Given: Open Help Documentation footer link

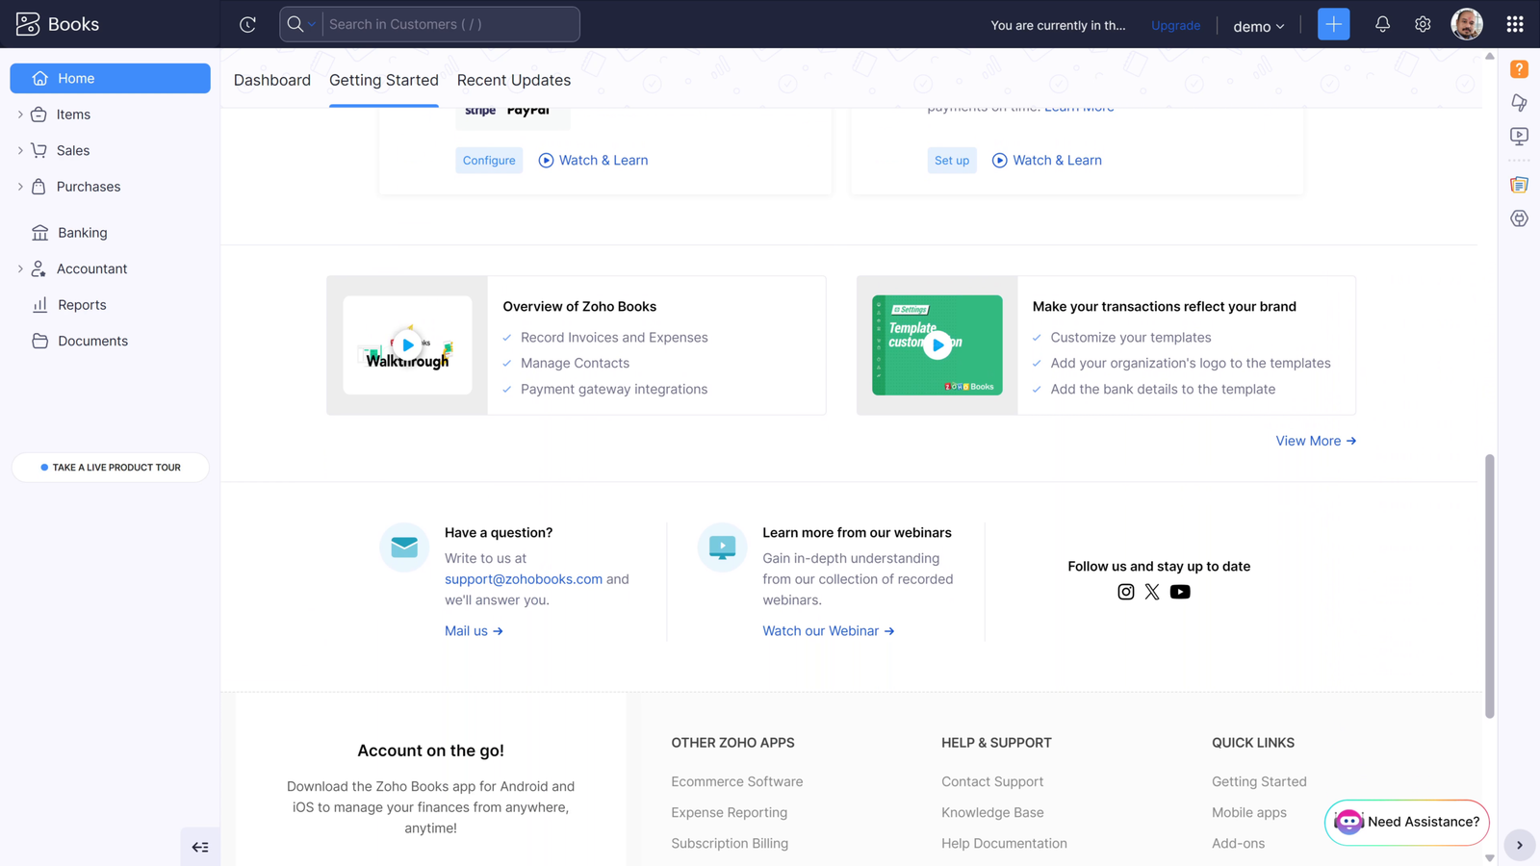Looking at the screenshot, I should pos(1004,844).
